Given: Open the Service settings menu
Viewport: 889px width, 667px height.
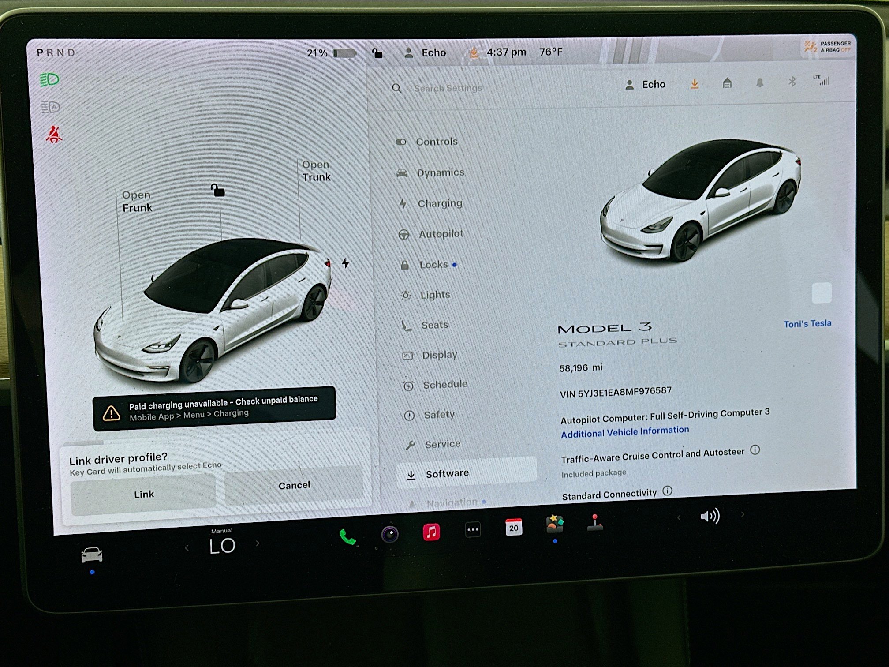Looking at the screenshot, I should [433, 444].
